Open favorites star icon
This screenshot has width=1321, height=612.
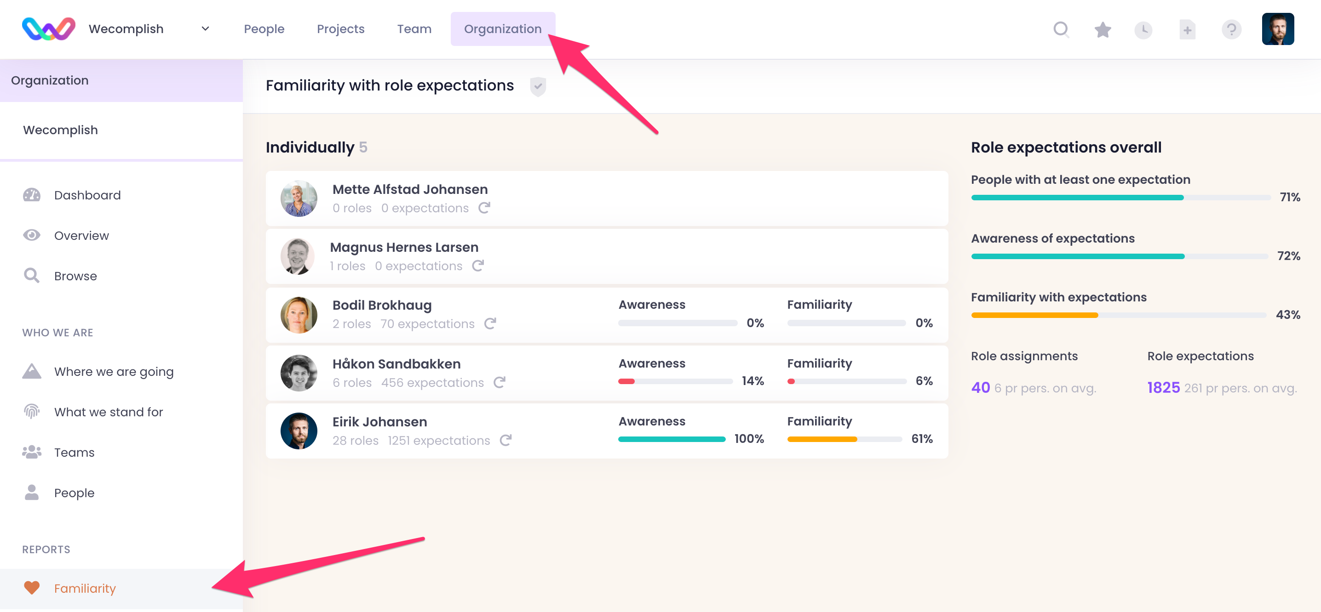(x=1102, y=29)
